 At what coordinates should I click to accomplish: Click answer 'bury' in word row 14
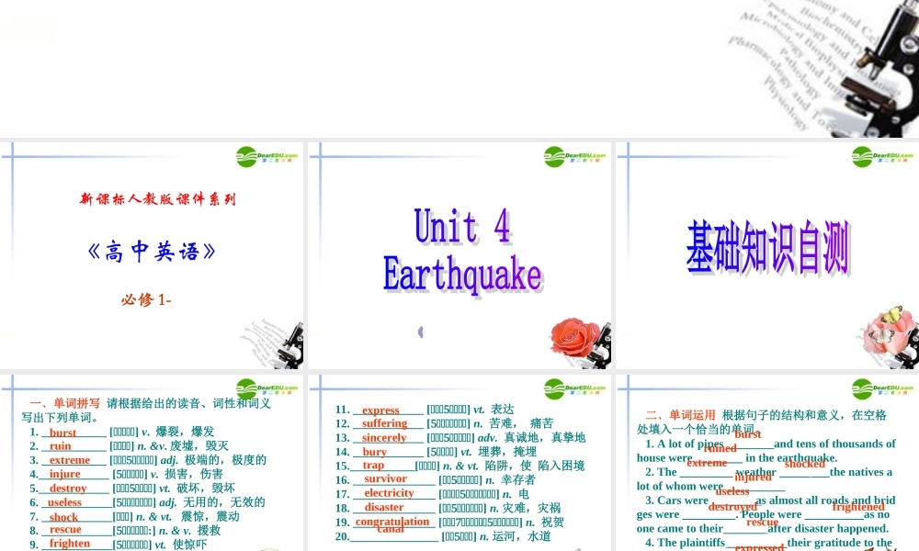click(375, 452)
